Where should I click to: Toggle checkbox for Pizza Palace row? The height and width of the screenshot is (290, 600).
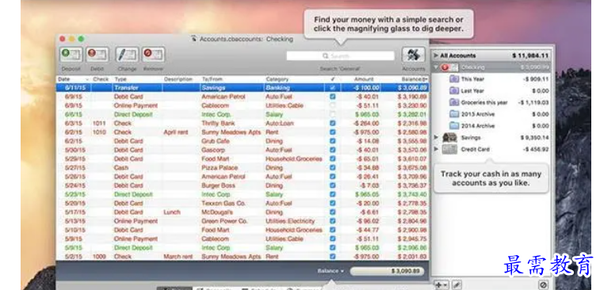coord(333,167)
